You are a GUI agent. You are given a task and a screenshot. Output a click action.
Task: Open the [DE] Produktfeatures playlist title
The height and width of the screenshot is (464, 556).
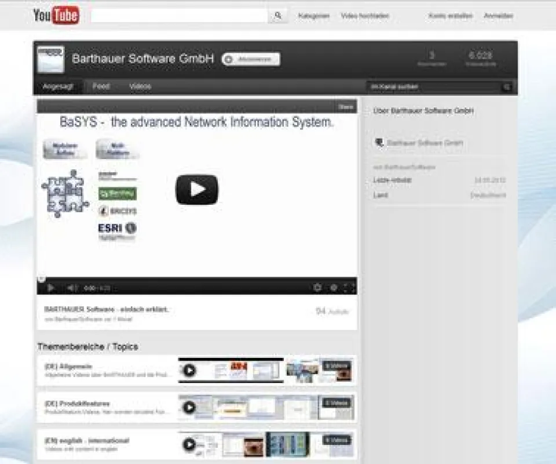[x=77, y=403]
